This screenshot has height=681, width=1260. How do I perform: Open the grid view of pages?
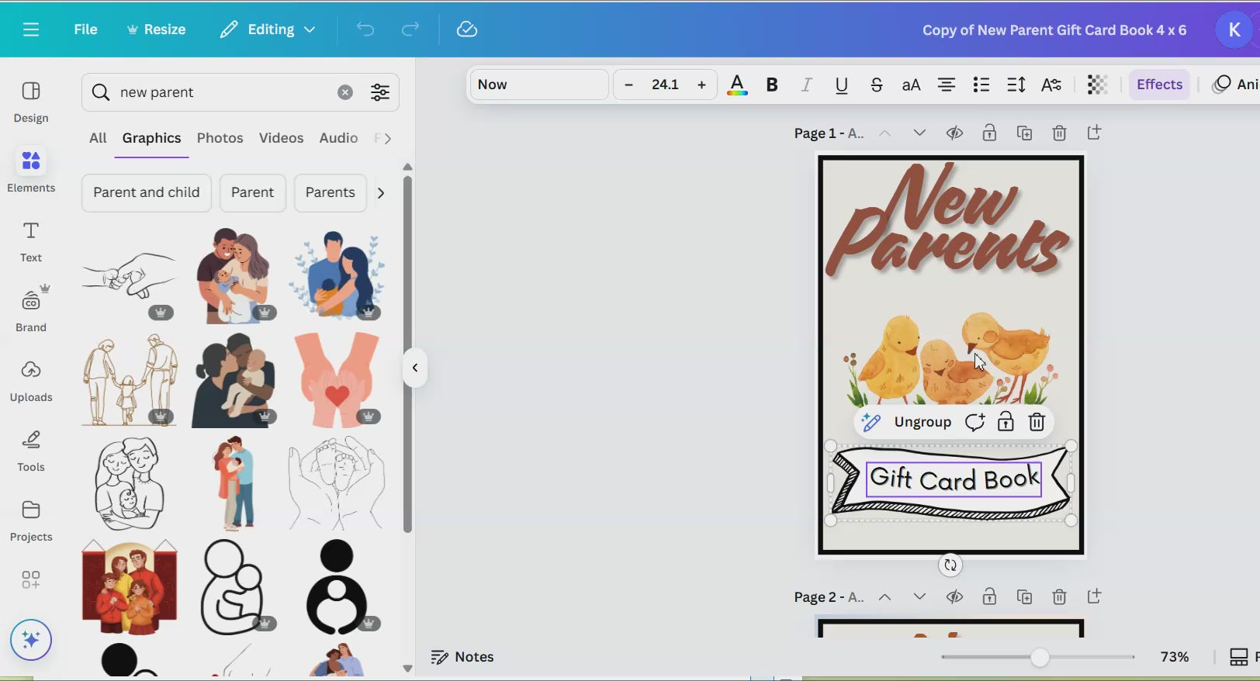tap(1239, 657)
